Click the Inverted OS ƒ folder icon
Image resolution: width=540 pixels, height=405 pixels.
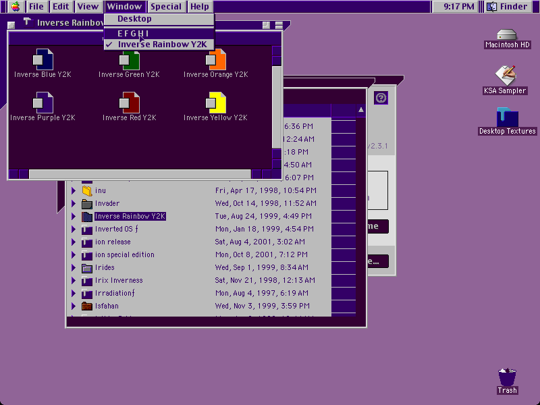tap(87, 230)
